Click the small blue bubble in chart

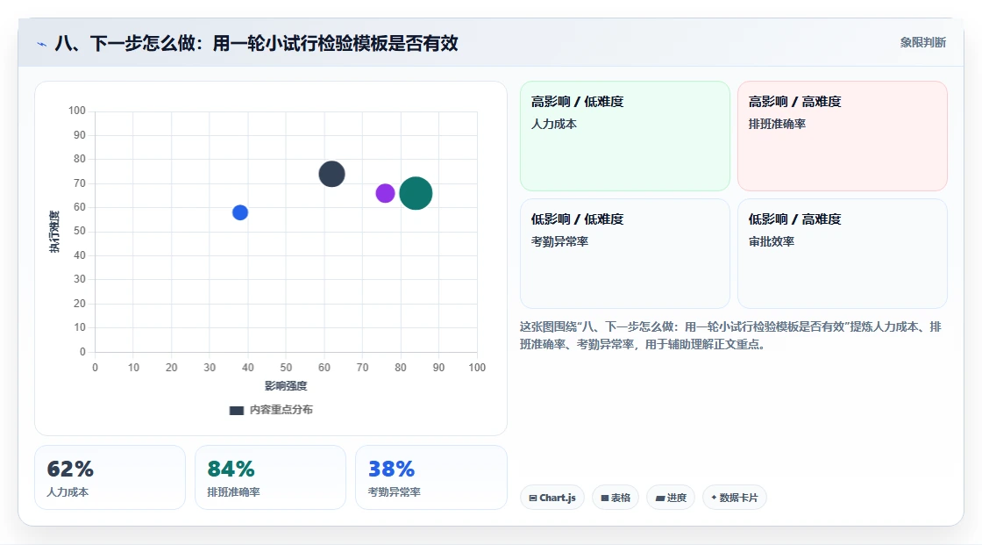pos(240,212)
